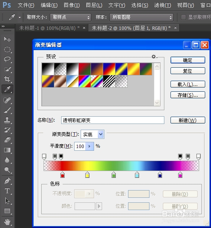Click the 确定 button
Viewport: 211px width, 228px height.
tap(188, 60)
